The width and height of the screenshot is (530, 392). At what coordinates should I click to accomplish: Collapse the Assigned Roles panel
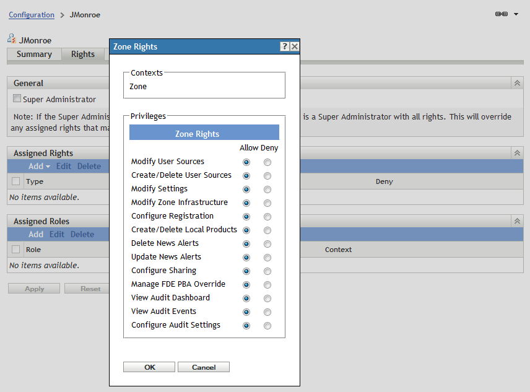(517, 221)
